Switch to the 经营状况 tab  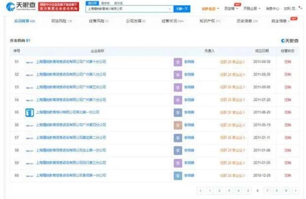(x=173, y=21)
